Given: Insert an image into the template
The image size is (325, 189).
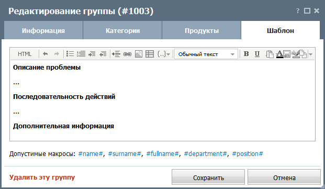Looking at the screenshot, I should 139,54.
